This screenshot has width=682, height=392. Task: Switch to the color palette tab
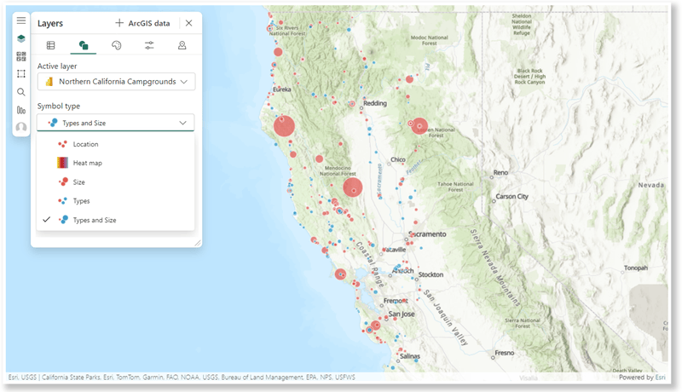pos(116,45)
